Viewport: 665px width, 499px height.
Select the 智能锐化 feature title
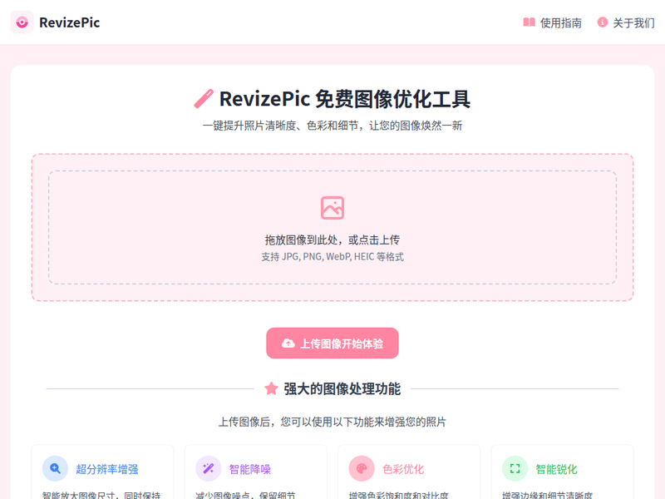coord(556,469)
